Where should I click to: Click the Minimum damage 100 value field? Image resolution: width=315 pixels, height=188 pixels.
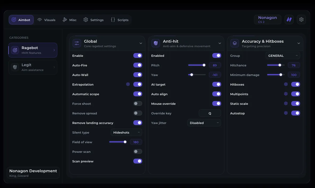point(294,75)
